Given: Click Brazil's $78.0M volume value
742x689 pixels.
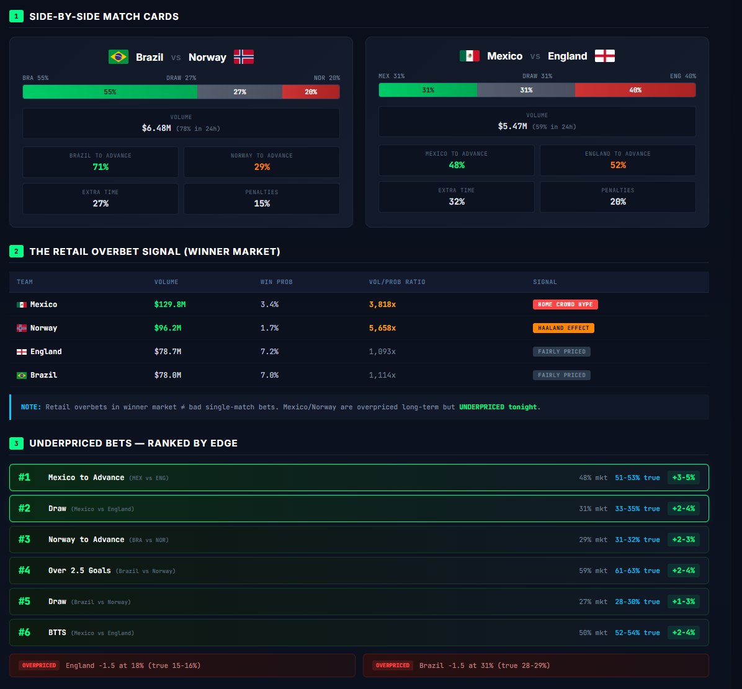Looking at the screenshot, I should (x=168, y=375).
